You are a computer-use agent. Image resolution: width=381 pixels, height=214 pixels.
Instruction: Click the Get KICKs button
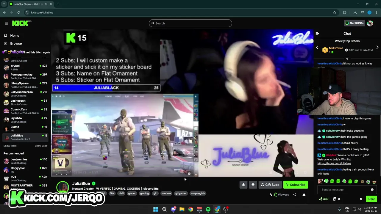pos(354,23)
